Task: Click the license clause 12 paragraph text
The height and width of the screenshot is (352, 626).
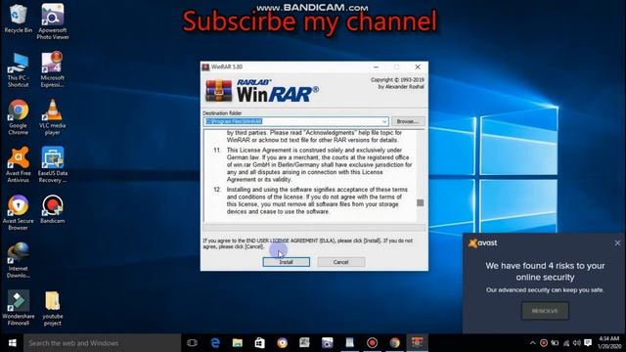Action: click(317, 200)
